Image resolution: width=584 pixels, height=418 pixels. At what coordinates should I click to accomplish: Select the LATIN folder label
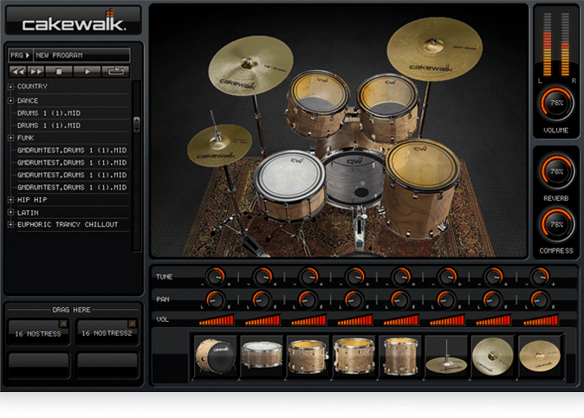(28, 213)
